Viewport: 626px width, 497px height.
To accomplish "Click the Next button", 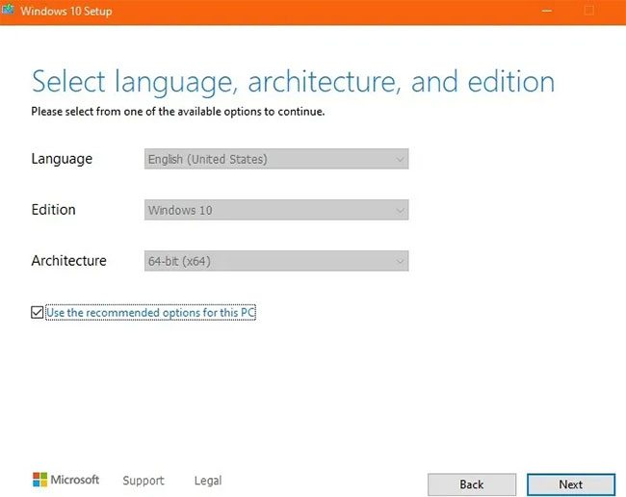I will pos(571,484).
